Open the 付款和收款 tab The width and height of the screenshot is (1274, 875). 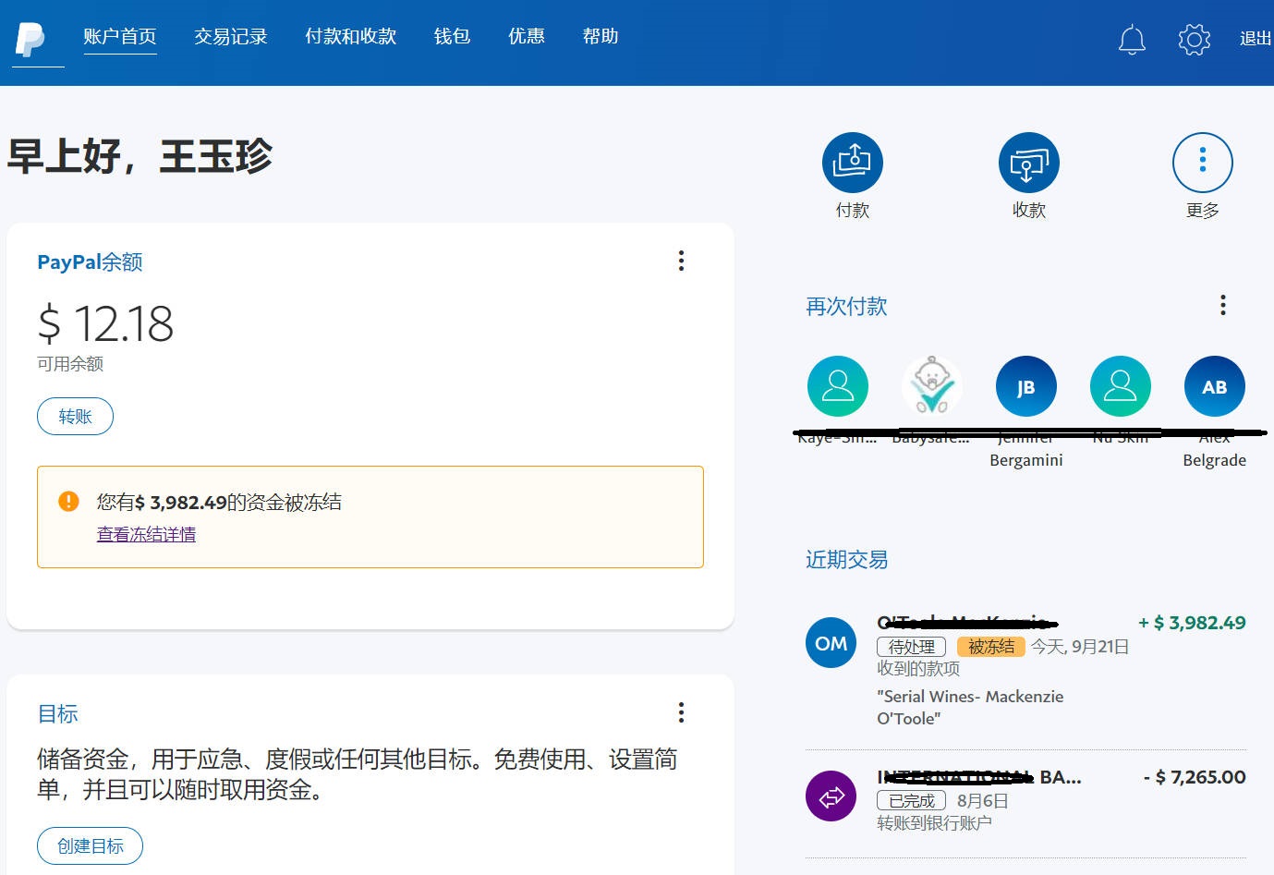tap(351, 36)
